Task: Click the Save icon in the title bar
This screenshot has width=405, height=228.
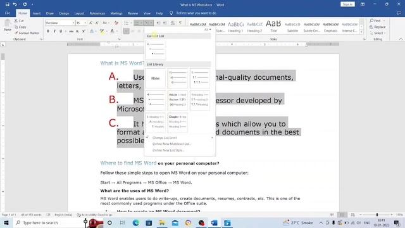Action: [x=7, y=4]
